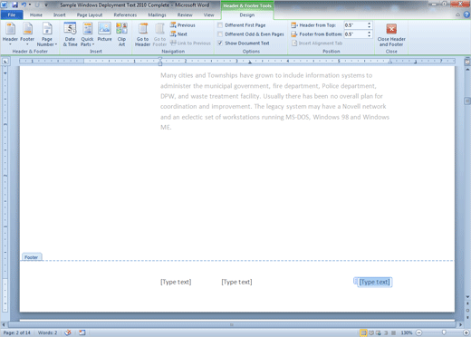Insert a Picture from file

click(x=104, y=32)
